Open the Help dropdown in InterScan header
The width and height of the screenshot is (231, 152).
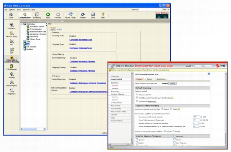click(204, 66)
